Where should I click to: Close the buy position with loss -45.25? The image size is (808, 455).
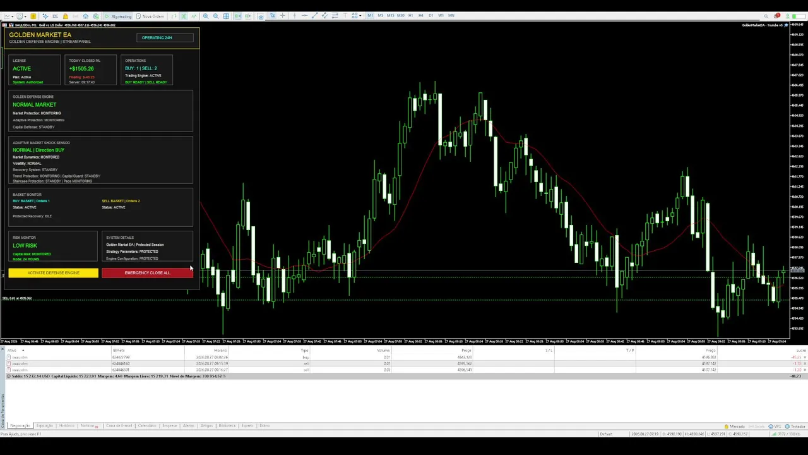804,357
